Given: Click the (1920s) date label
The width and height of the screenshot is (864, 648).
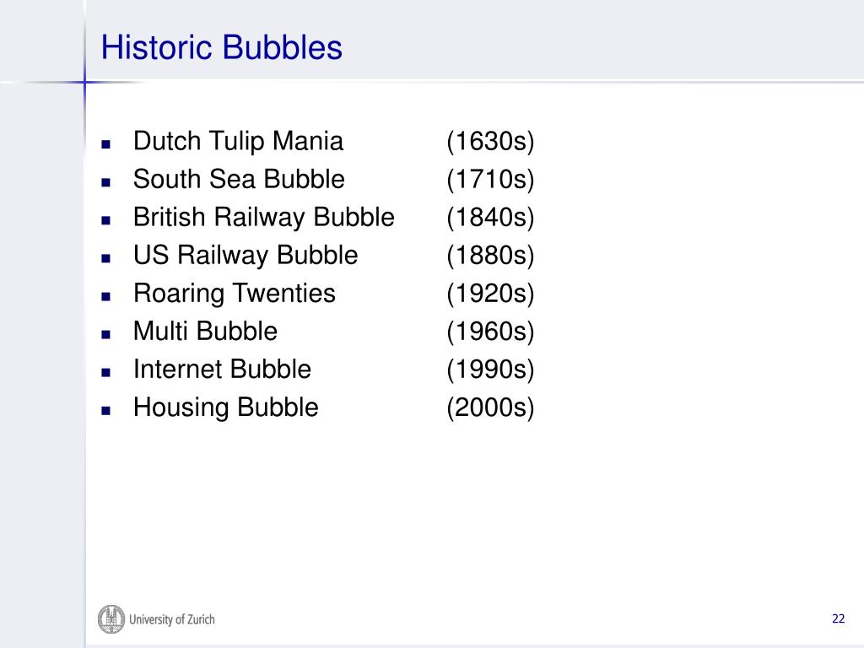Looking at the screenshot, I should 490,294.
